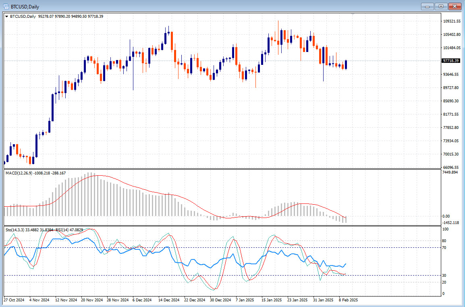The height and width of the screenshot is (307, 465).
Task: Click the 27 Oct 2024 date on time axis
Action: click(14, 300)
